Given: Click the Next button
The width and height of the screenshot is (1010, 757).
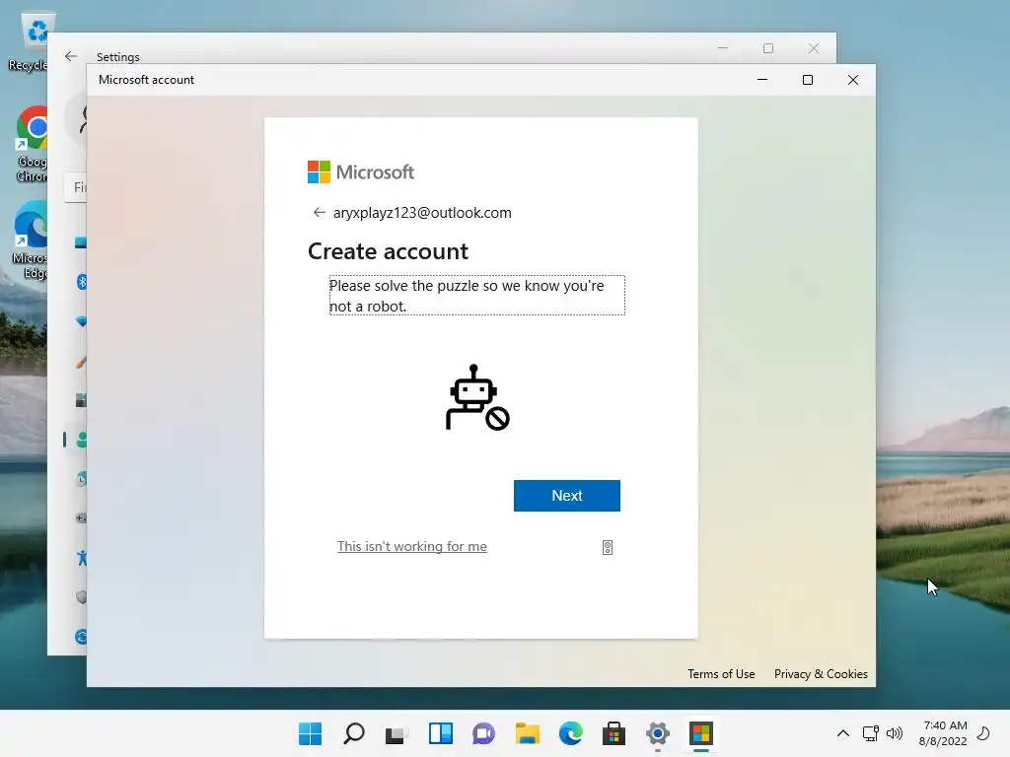Looking at the screenshot, I should pyautogui.click(x=567, y=496).
